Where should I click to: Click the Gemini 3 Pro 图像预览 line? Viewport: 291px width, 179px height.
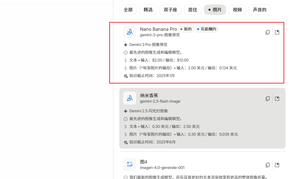click(x=148, y=45)
